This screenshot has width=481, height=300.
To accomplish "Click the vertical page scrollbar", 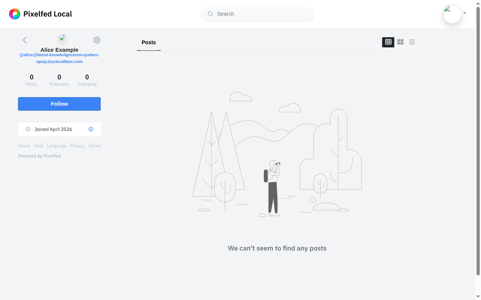I will [x=478, y=142].
